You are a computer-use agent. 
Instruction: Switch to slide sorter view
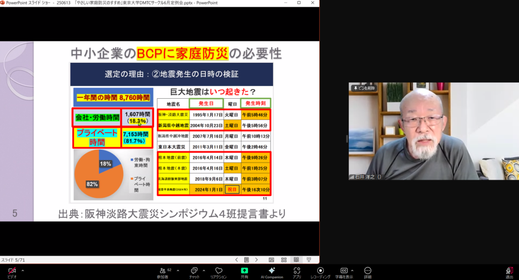284,260
